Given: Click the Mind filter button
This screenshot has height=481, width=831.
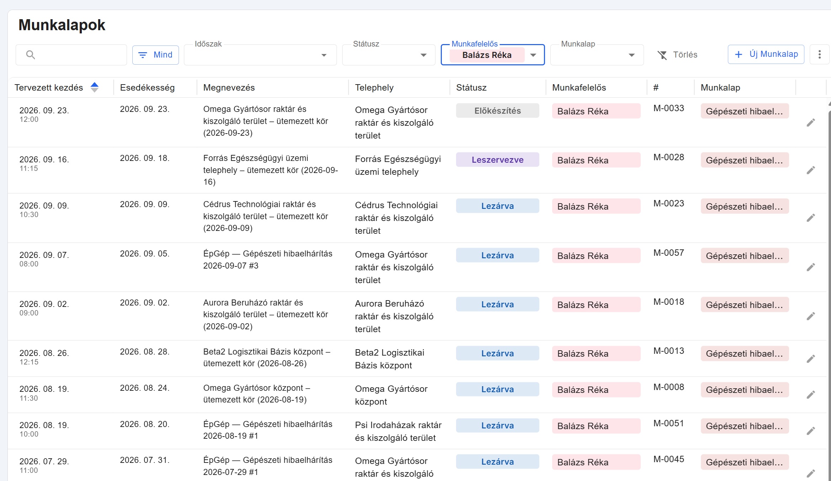Looking at the screenshot, I should pyautogui.click(x=155, y=55).
